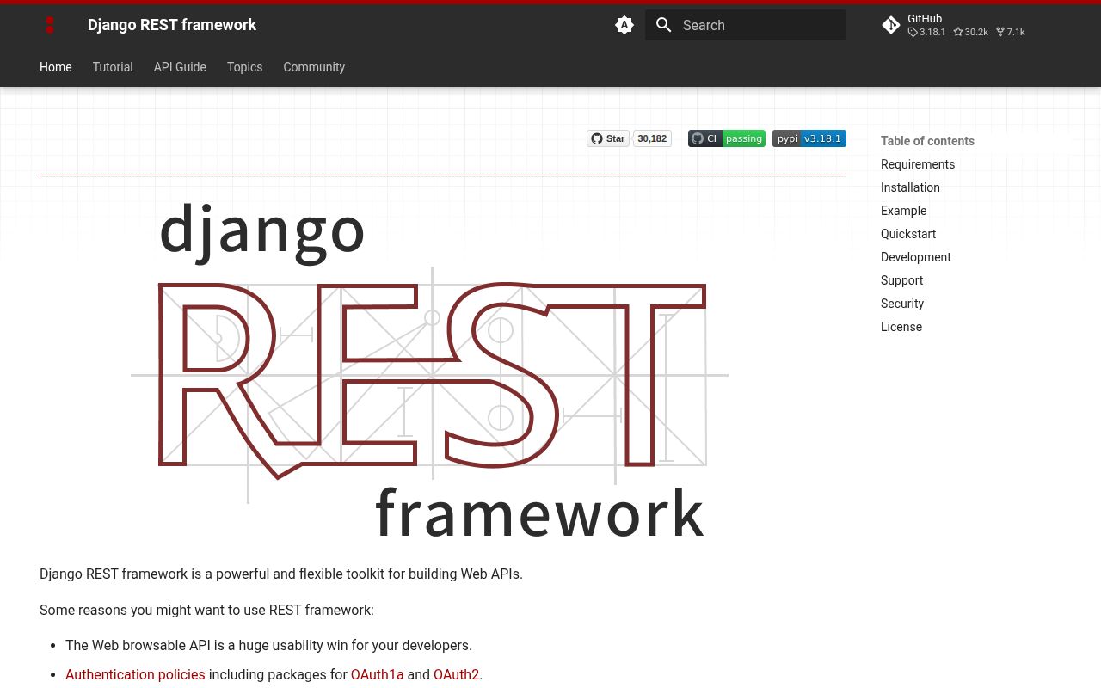
Task: Click the Table of contents heading
Action: [927, 141]
